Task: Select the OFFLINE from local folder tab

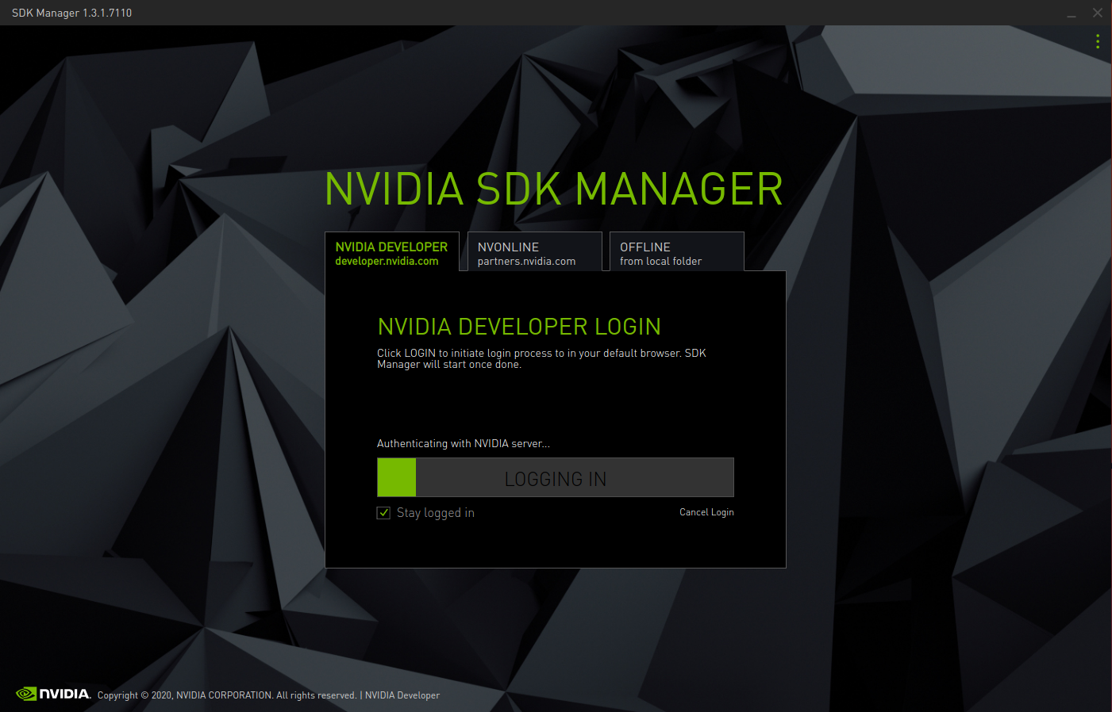Action: click(677, 252)
